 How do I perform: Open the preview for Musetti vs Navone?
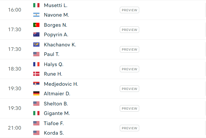129,10
